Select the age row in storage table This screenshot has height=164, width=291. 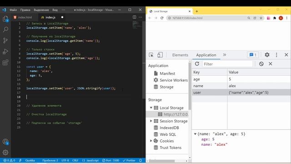pyautogui.click(x=241, y=79)
